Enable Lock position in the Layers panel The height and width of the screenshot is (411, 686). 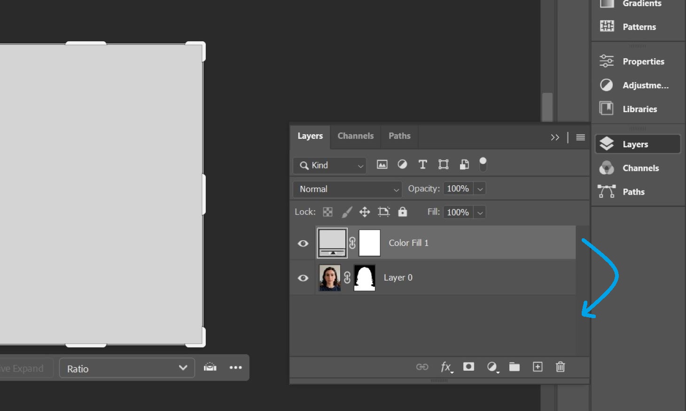pos(364,212)
